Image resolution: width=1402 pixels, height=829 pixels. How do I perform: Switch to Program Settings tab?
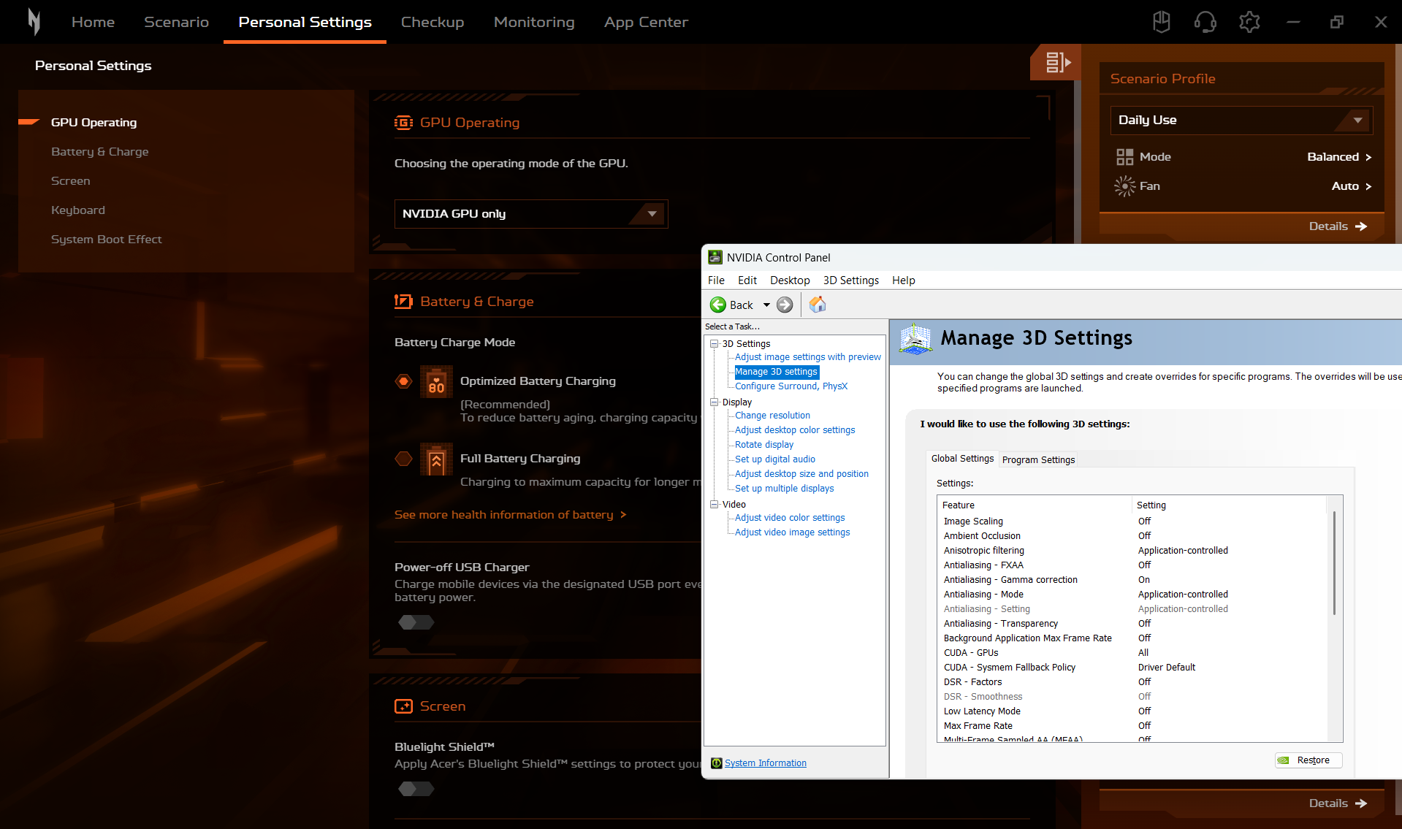(1038, 460)
